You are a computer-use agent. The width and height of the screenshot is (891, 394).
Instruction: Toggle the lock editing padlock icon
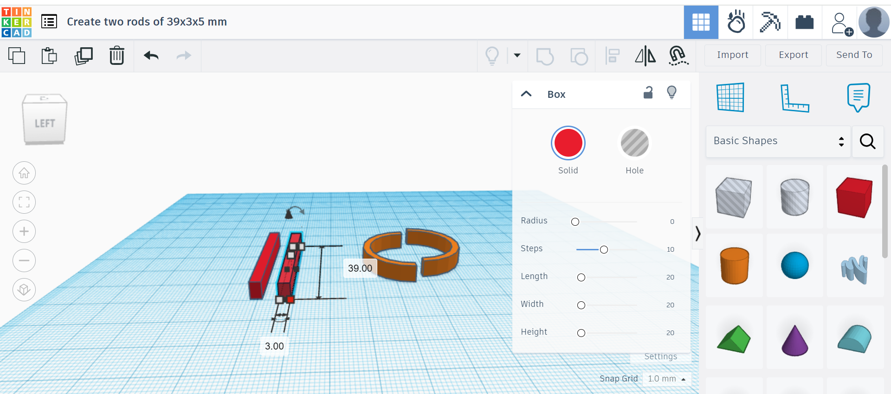(648, 93)
